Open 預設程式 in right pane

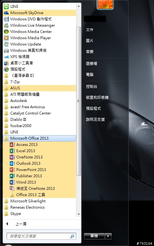[x=93, y=109]
